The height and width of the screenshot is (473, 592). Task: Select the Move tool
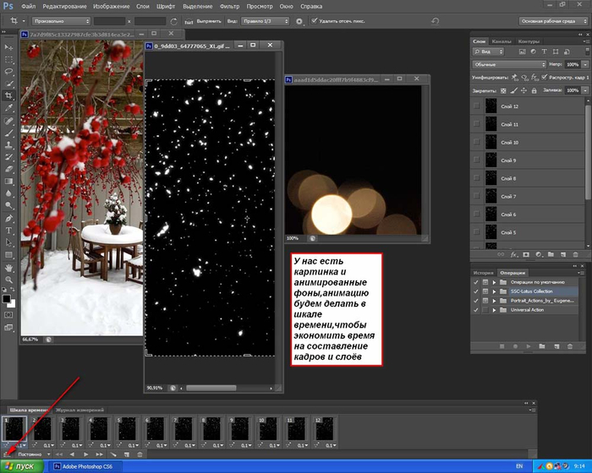[x=8, y=47]
